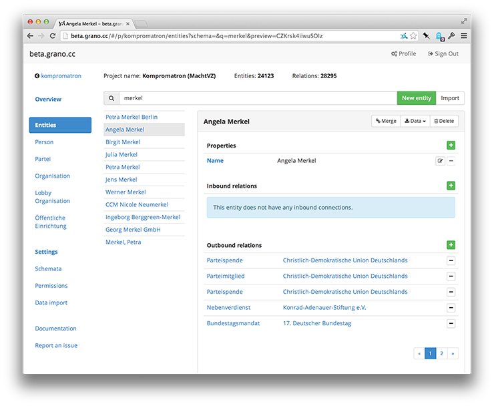Open 17. Deutscher Bundestag entity

(317, 323)
